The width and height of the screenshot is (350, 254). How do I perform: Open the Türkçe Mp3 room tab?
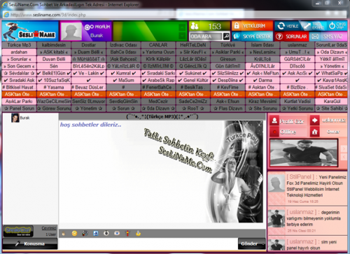tap(19, 45)
